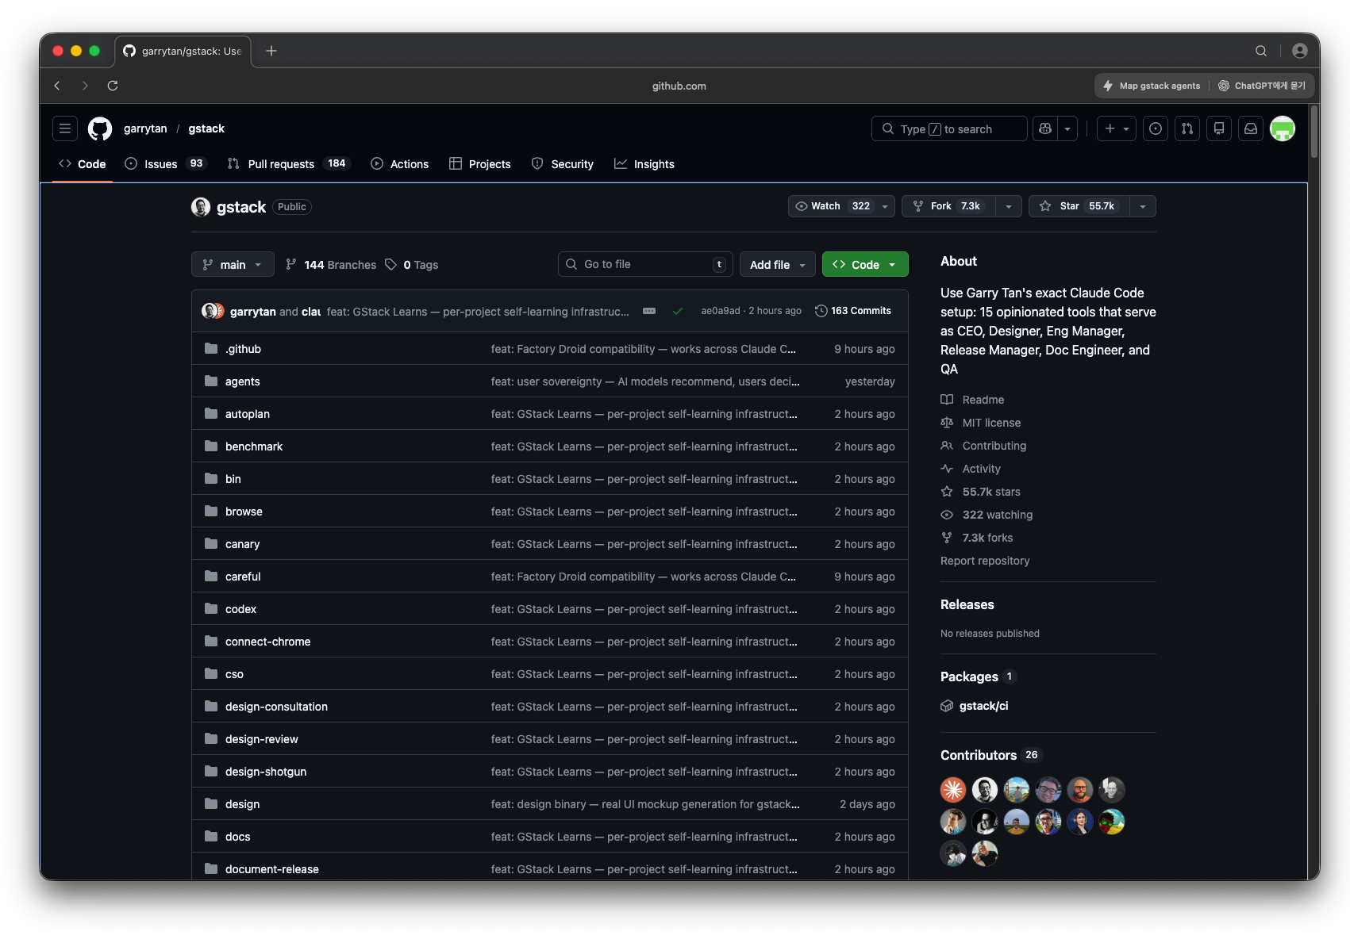Open the Copilot chat icon
The image size is (1350, 939).
(x=1045, y=128)
